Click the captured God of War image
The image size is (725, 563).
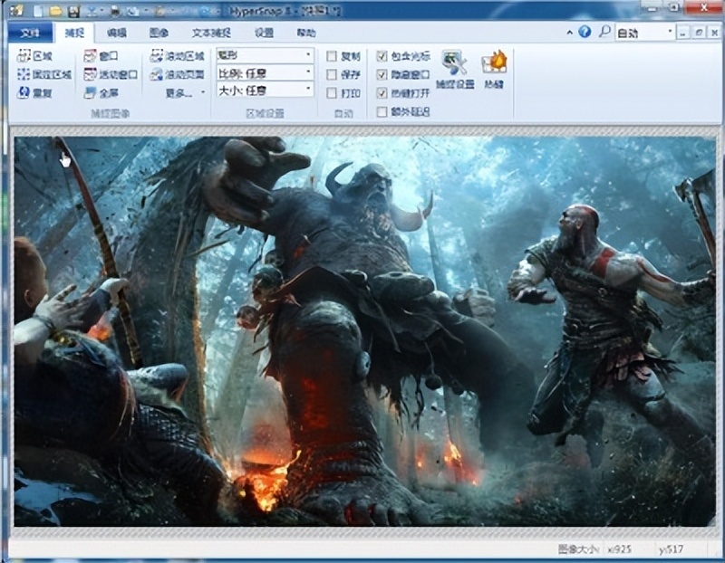pyautogui.click(x=365, y=331)
